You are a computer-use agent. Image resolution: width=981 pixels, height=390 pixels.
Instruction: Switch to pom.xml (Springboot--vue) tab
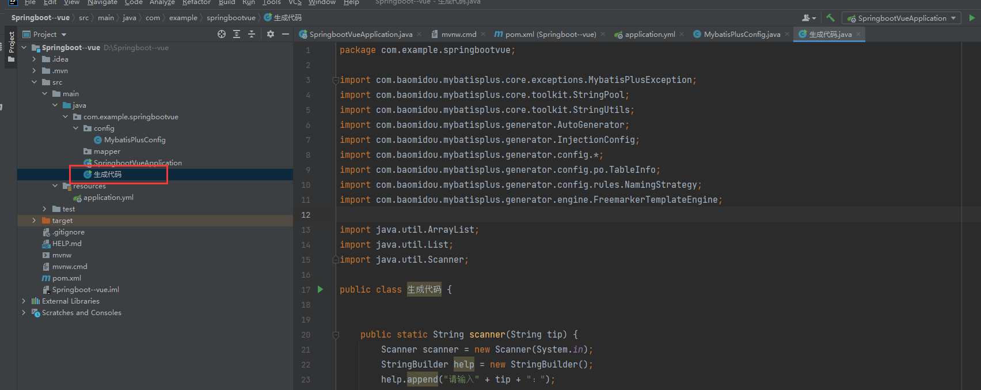pos(550,35)
